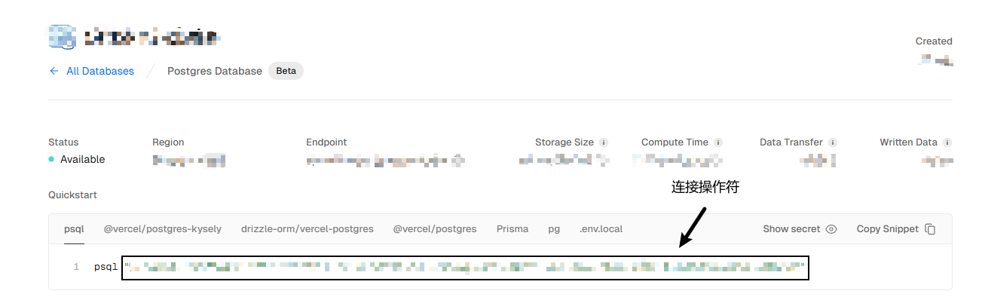The image size is (982, 300).
Task: Click the Copy Snippet button
Action: 896,229
